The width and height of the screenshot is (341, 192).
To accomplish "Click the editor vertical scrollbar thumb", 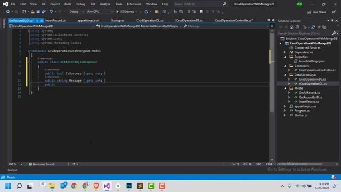I will [x=272, y=73].
